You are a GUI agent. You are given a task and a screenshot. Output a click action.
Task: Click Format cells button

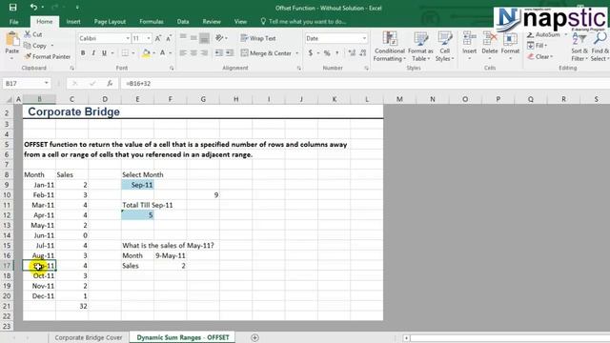tap(510, 46)
